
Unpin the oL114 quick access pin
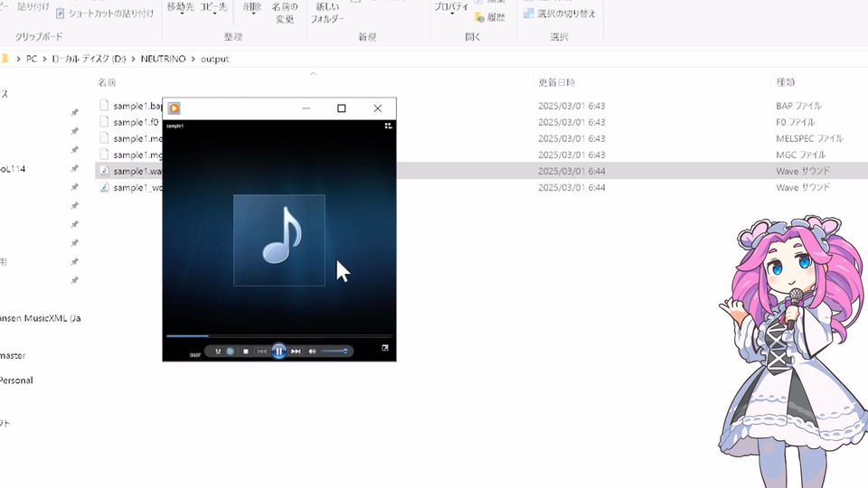[74, 169]
